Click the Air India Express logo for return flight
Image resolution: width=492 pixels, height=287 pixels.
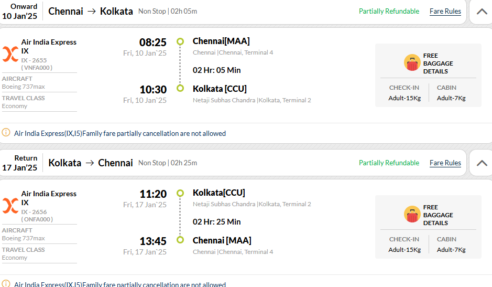pyautogui.click(x=10, y=206)
